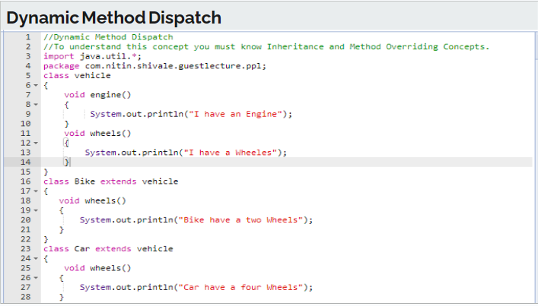Click 'void wheels()' on line 18
538x306 pixels.
pyautogui.click(x=92, y=200)
